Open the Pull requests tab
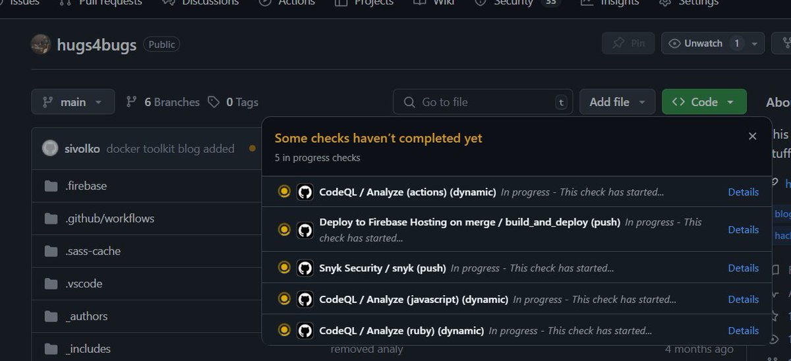 pyautogui.click(x=101, y=3)
